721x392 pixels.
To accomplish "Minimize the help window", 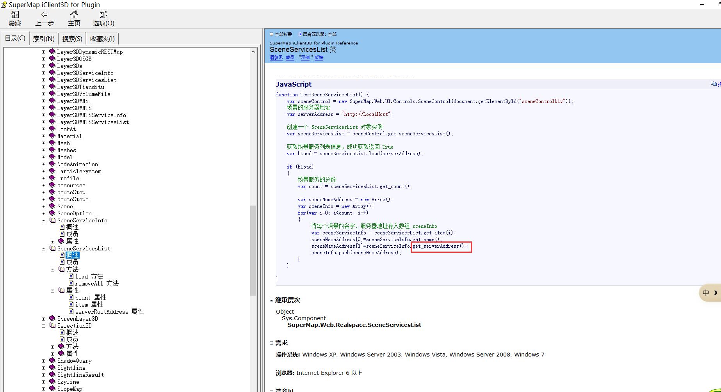I will tap(702, 4).
